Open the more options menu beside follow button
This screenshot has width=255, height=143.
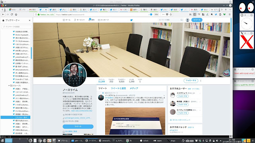point(201,81)
